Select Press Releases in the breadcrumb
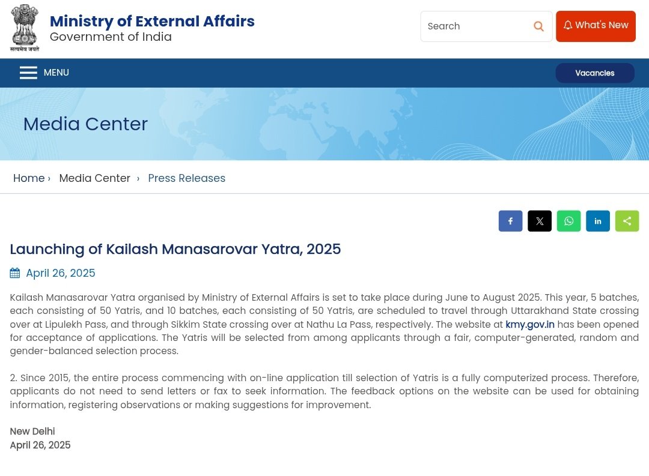 [186, 178]
